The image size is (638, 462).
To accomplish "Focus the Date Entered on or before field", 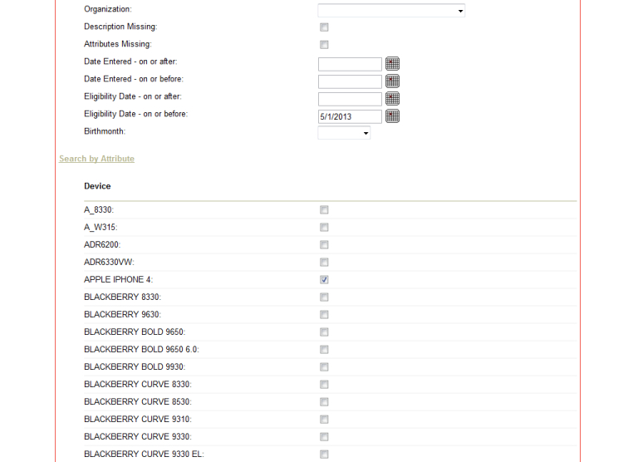I will tap(350, 81).
